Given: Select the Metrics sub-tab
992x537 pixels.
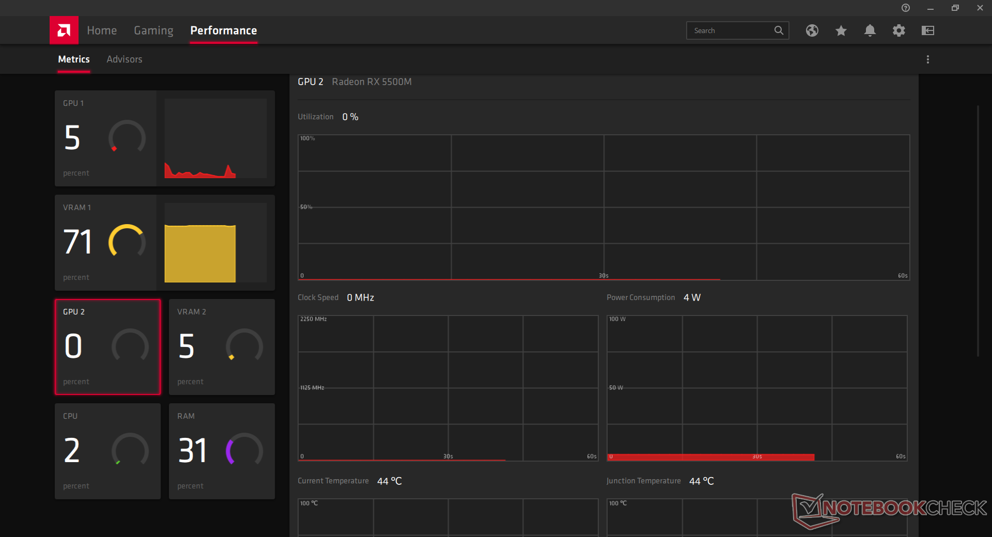Looking at the screenshot, I should (74, 59).
